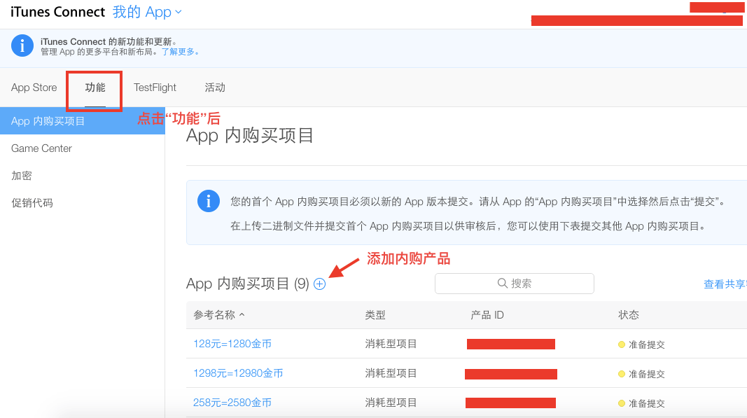Switch to the App Store tab
This screenshot has height=418, width=747.
34,88
